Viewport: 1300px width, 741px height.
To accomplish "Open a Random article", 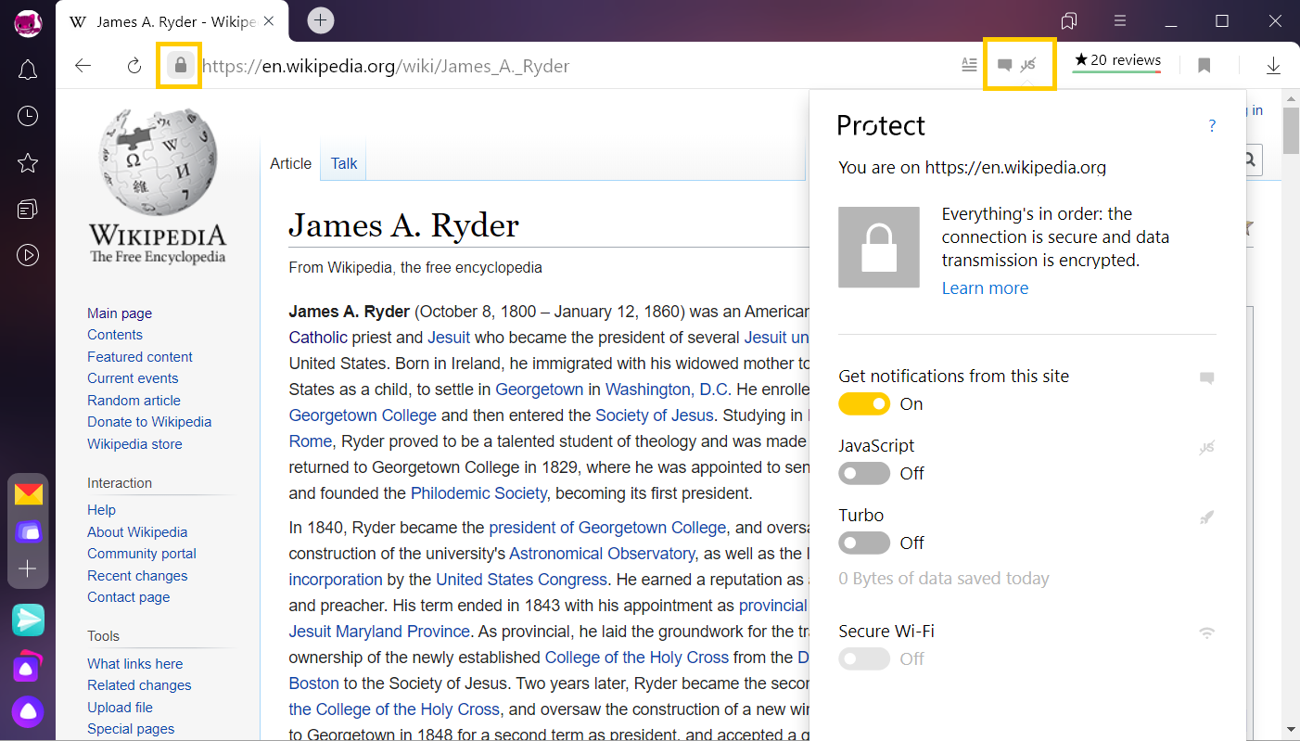I will [134, 401].
